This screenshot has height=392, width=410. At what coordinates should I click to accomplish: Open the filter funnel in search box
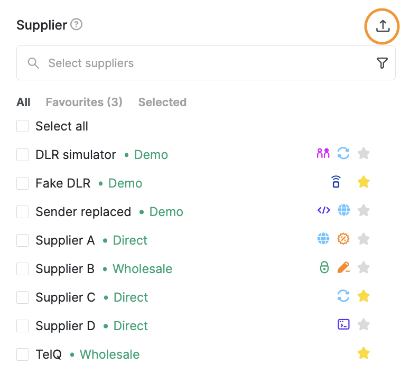pos(382,63)
